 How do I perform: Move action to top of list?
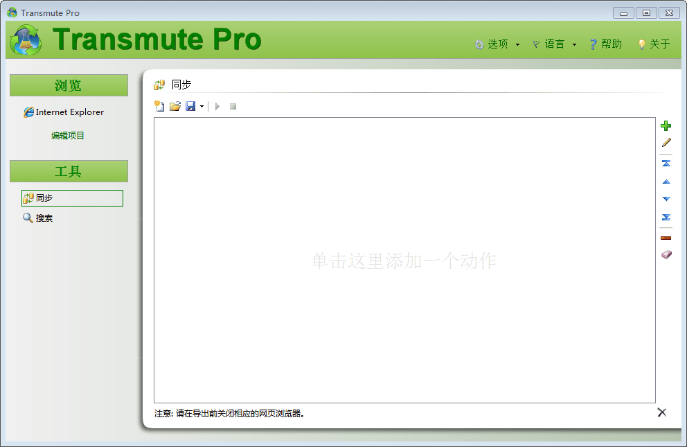(666, 164)
